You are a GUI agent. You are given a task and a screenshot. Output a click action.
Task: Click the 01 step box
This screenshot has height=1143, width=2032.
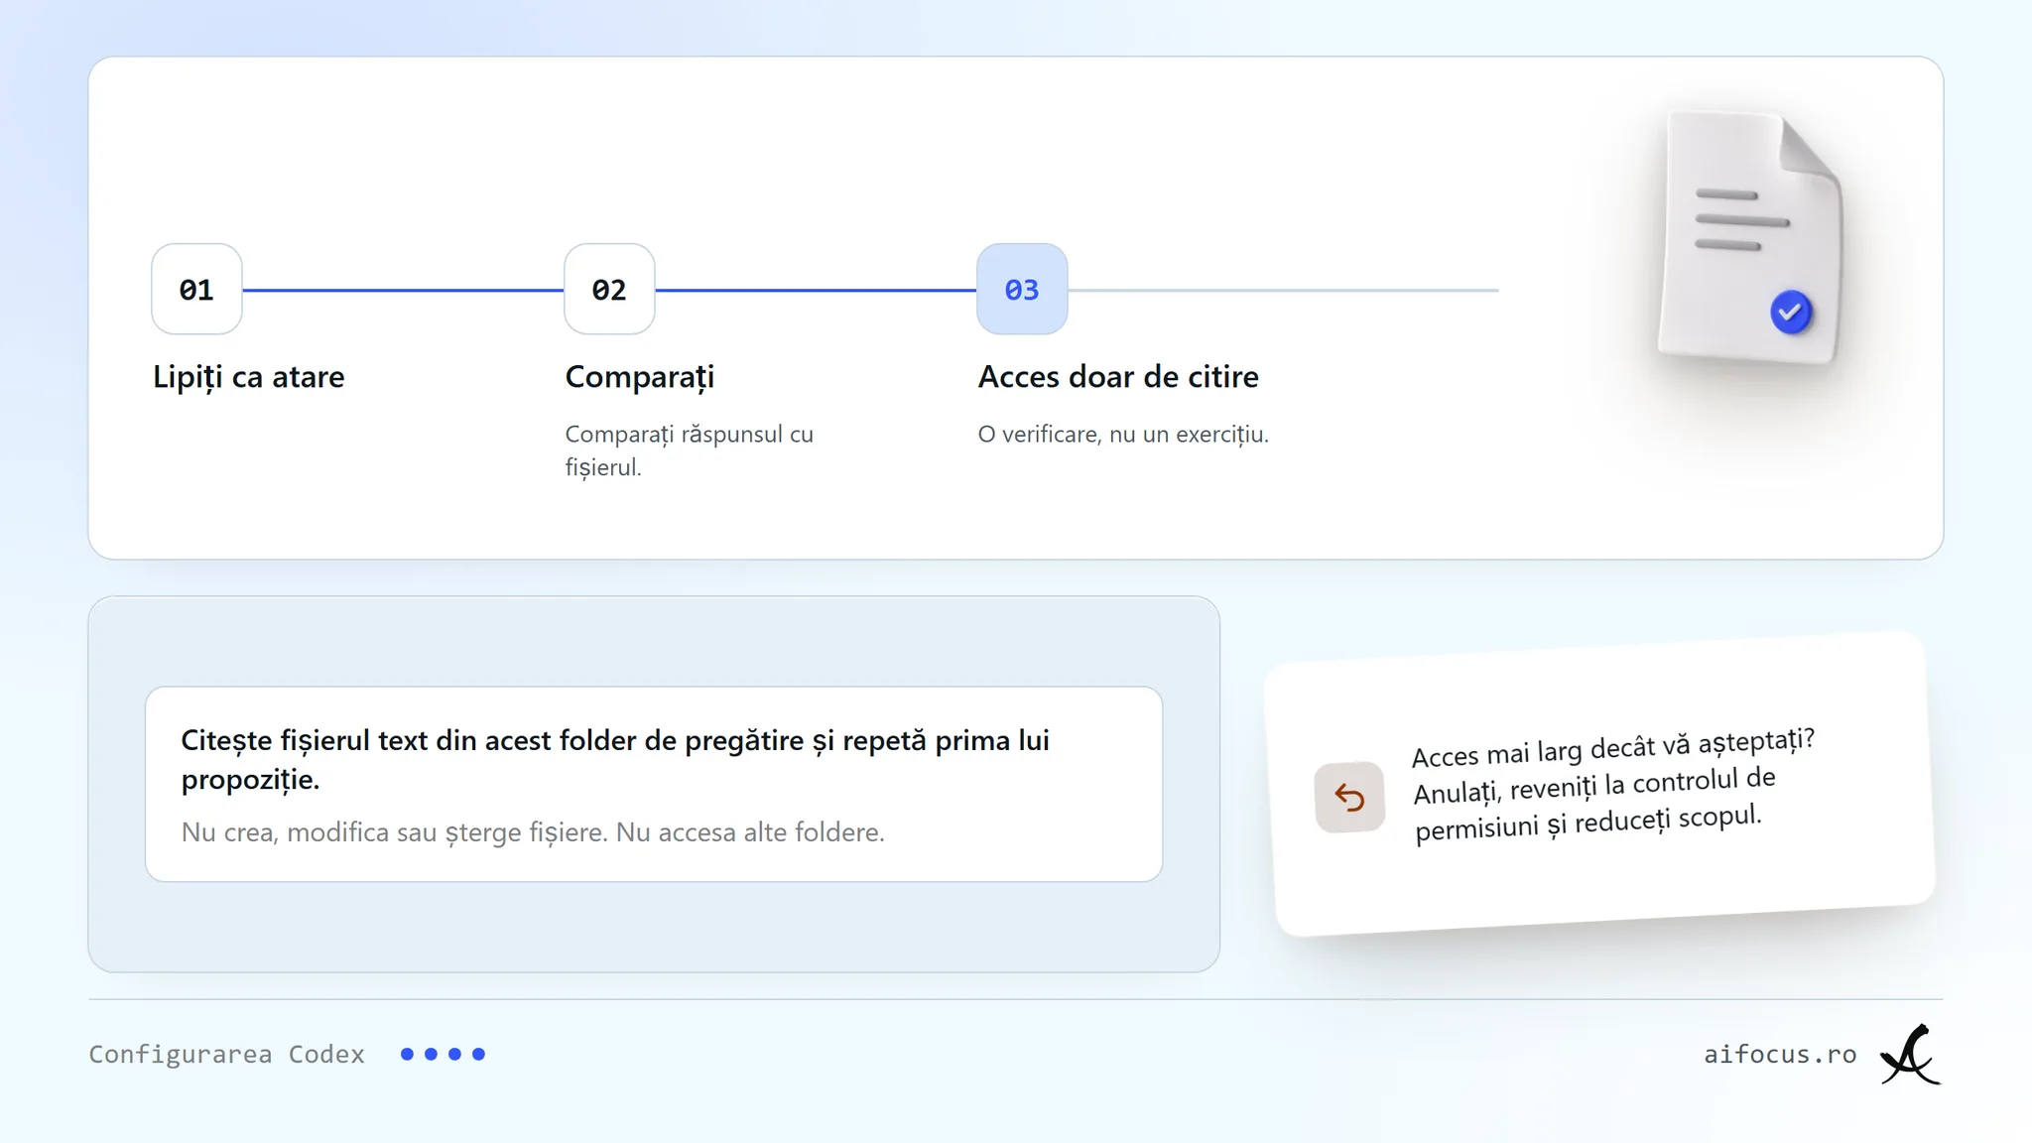[196, 289]
